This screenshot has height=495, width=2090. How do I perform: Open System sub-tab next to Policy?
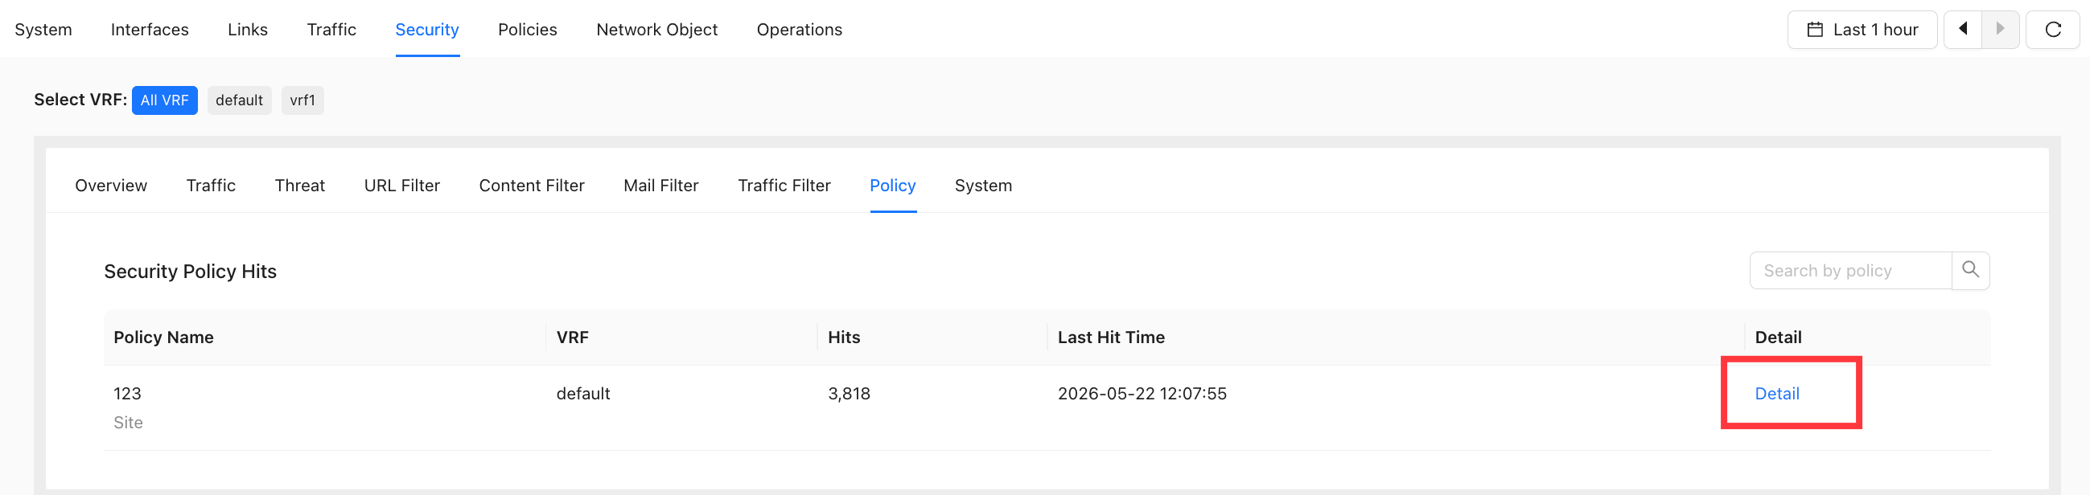982,186
